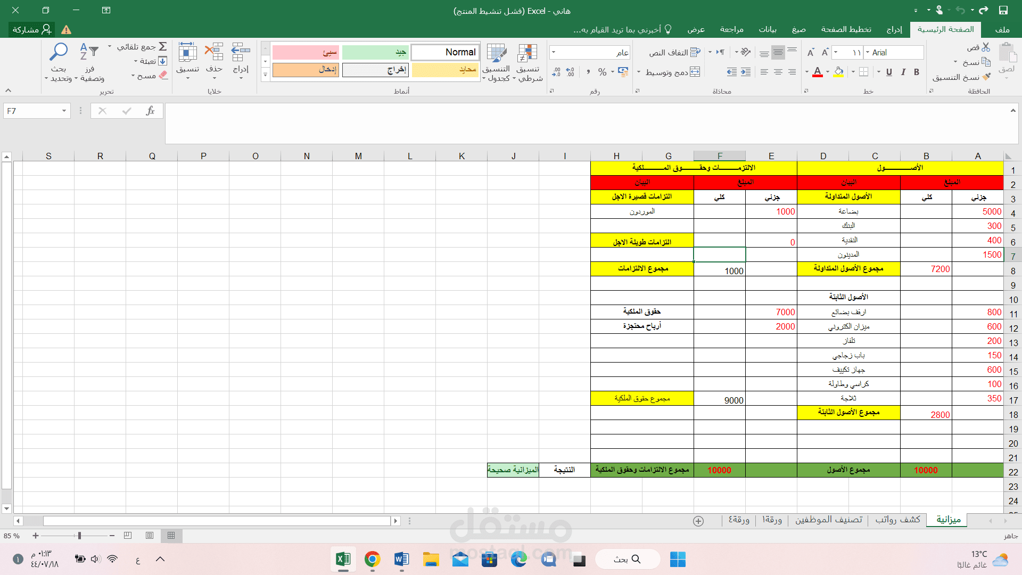
Task: Open the number format (عام) dropdown
Action: pos(554,52)
